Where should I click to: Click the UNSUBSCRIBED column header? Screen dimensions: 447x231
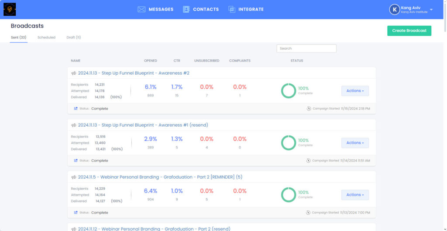point(206,61)
